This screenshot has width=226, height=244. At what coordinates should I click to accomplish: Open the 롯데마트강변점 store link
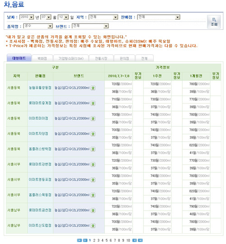(40, 164)
